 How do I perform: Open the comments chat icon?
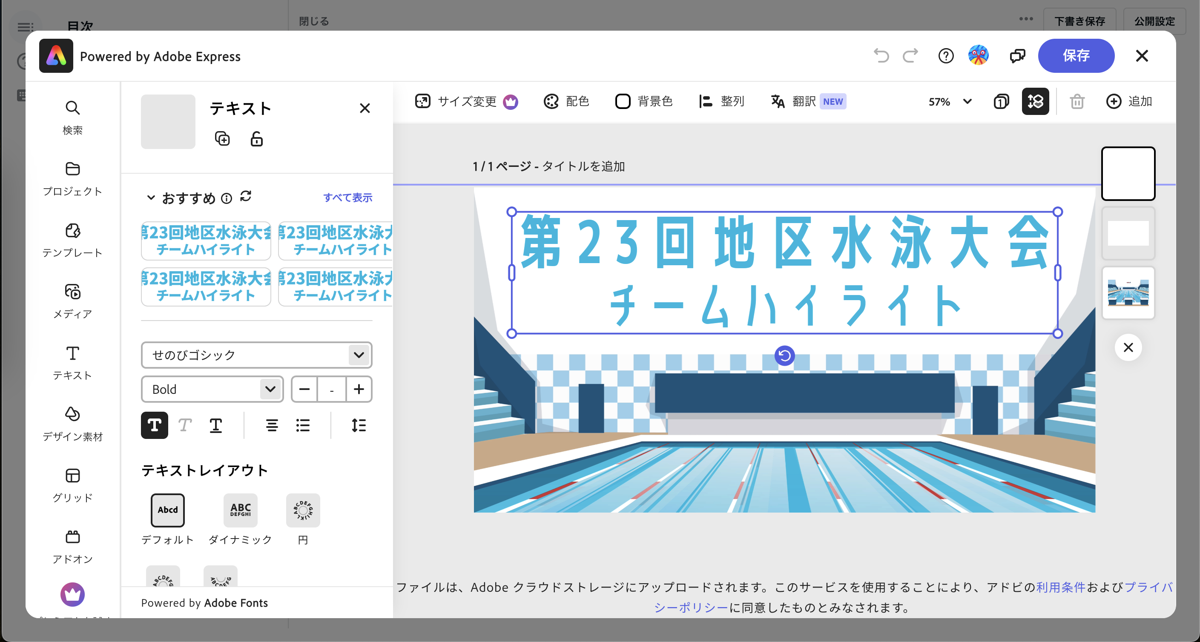pyautogui.click(x=1017, y=55)
